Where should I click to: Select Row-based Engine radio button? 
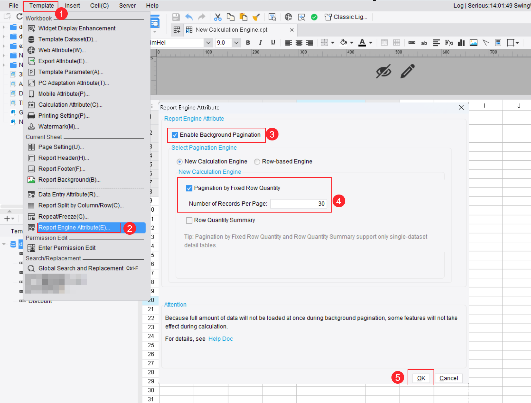[257, 162]
